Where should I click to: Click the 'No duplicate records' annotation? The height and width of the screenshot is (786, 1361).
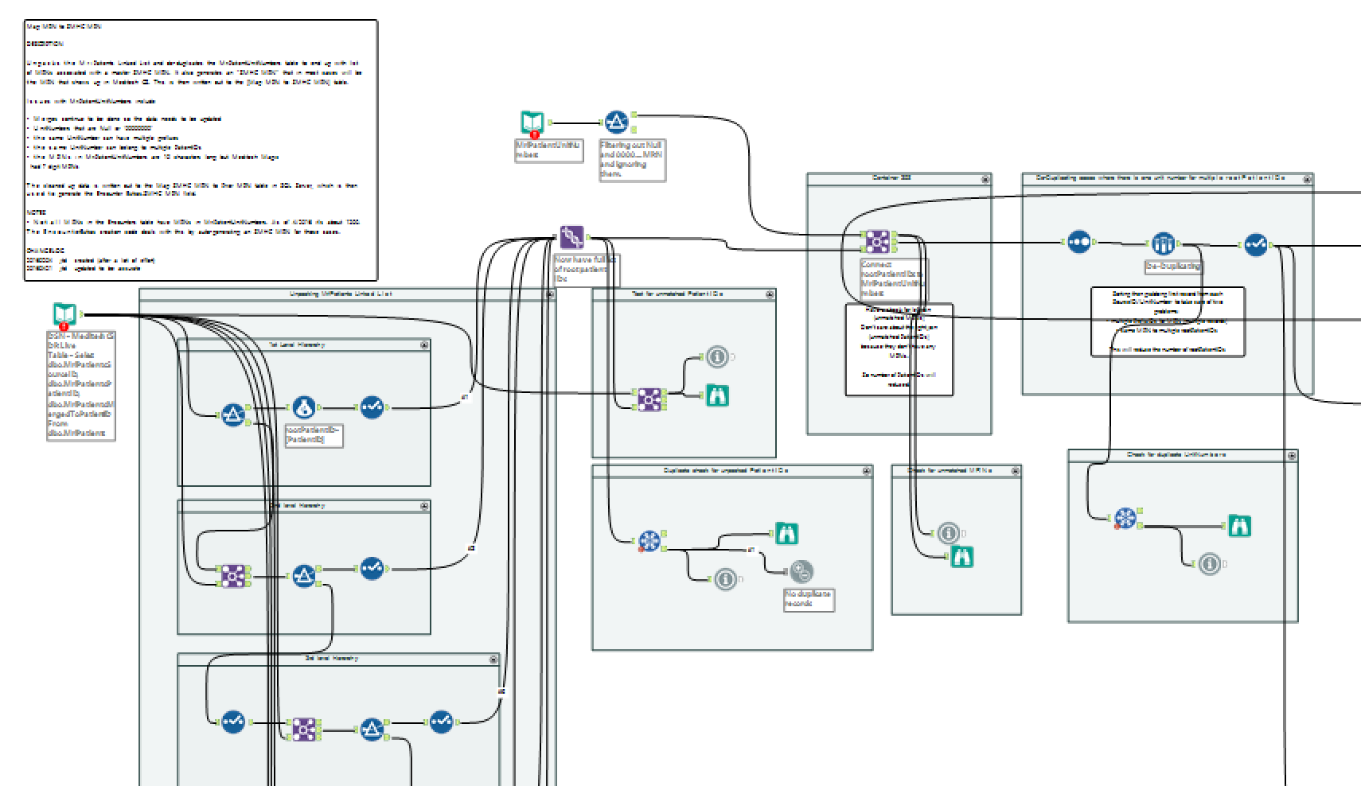pyautogui.click(x=809, y=600)
